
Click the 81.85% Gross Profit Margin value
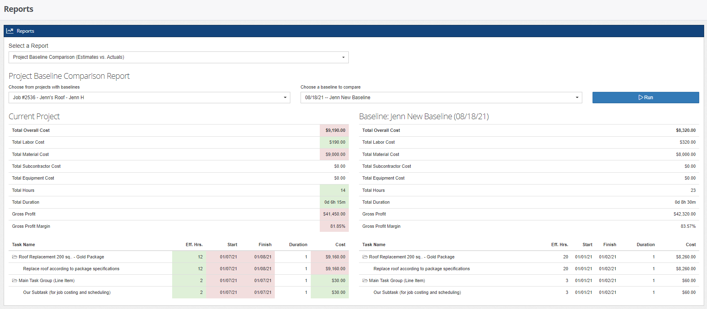(337, 226)
